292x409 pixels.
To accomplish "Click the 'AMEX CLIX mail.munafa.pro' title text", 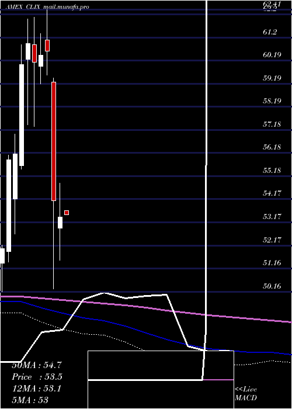I will click(46, 7).
